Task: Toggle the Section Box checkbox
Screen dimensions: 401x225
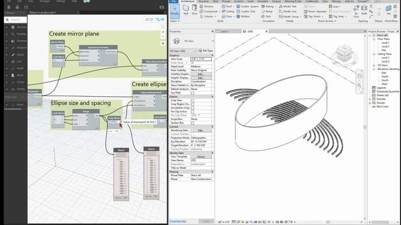Action: coord(192,123)
